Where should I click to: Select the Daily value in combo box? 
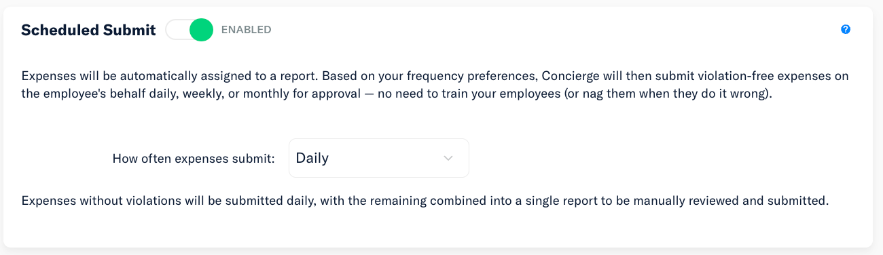click(x=312, y=158)
